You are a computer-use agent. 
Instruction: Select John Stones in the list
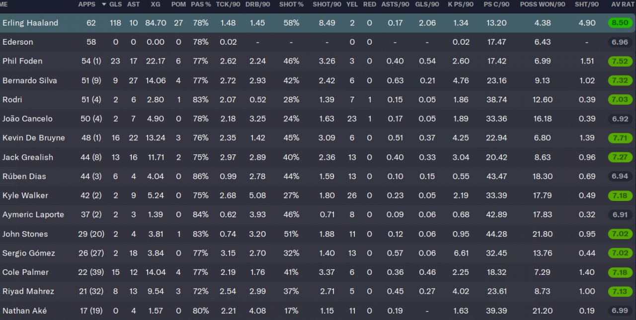click(x=25, y=234)
